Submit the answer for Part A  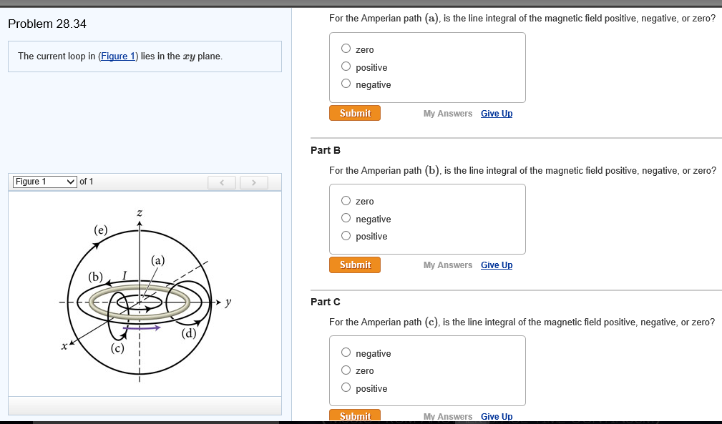coord(354,112)
